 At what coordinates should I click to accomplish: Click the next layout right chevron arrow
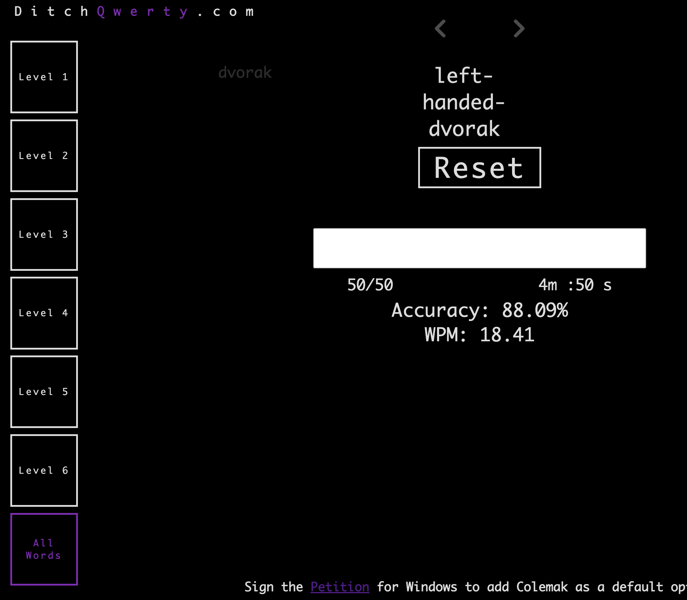click(519, 28)
